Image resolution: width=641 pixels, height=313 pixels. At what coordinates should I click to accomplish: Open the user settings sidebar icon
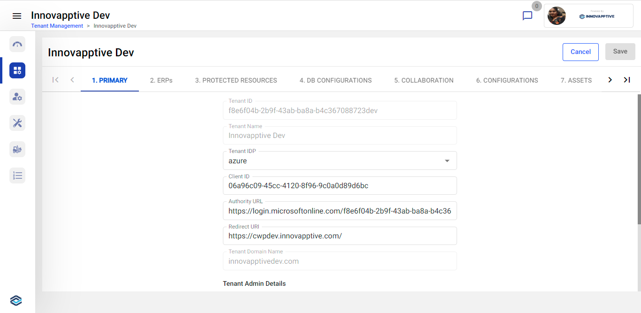pos(17,97)
